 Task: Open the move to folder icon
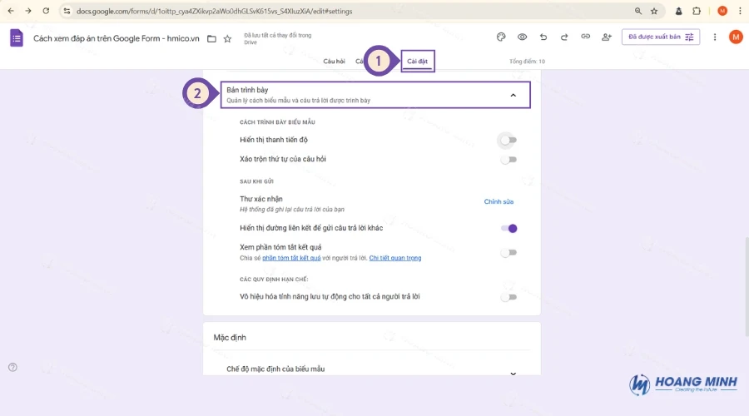(x=211, y=38)
